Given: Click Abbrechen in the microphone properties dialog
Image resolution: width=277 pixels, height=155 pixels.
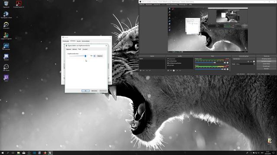Looking at the screenshot, I should pos(94,91).
